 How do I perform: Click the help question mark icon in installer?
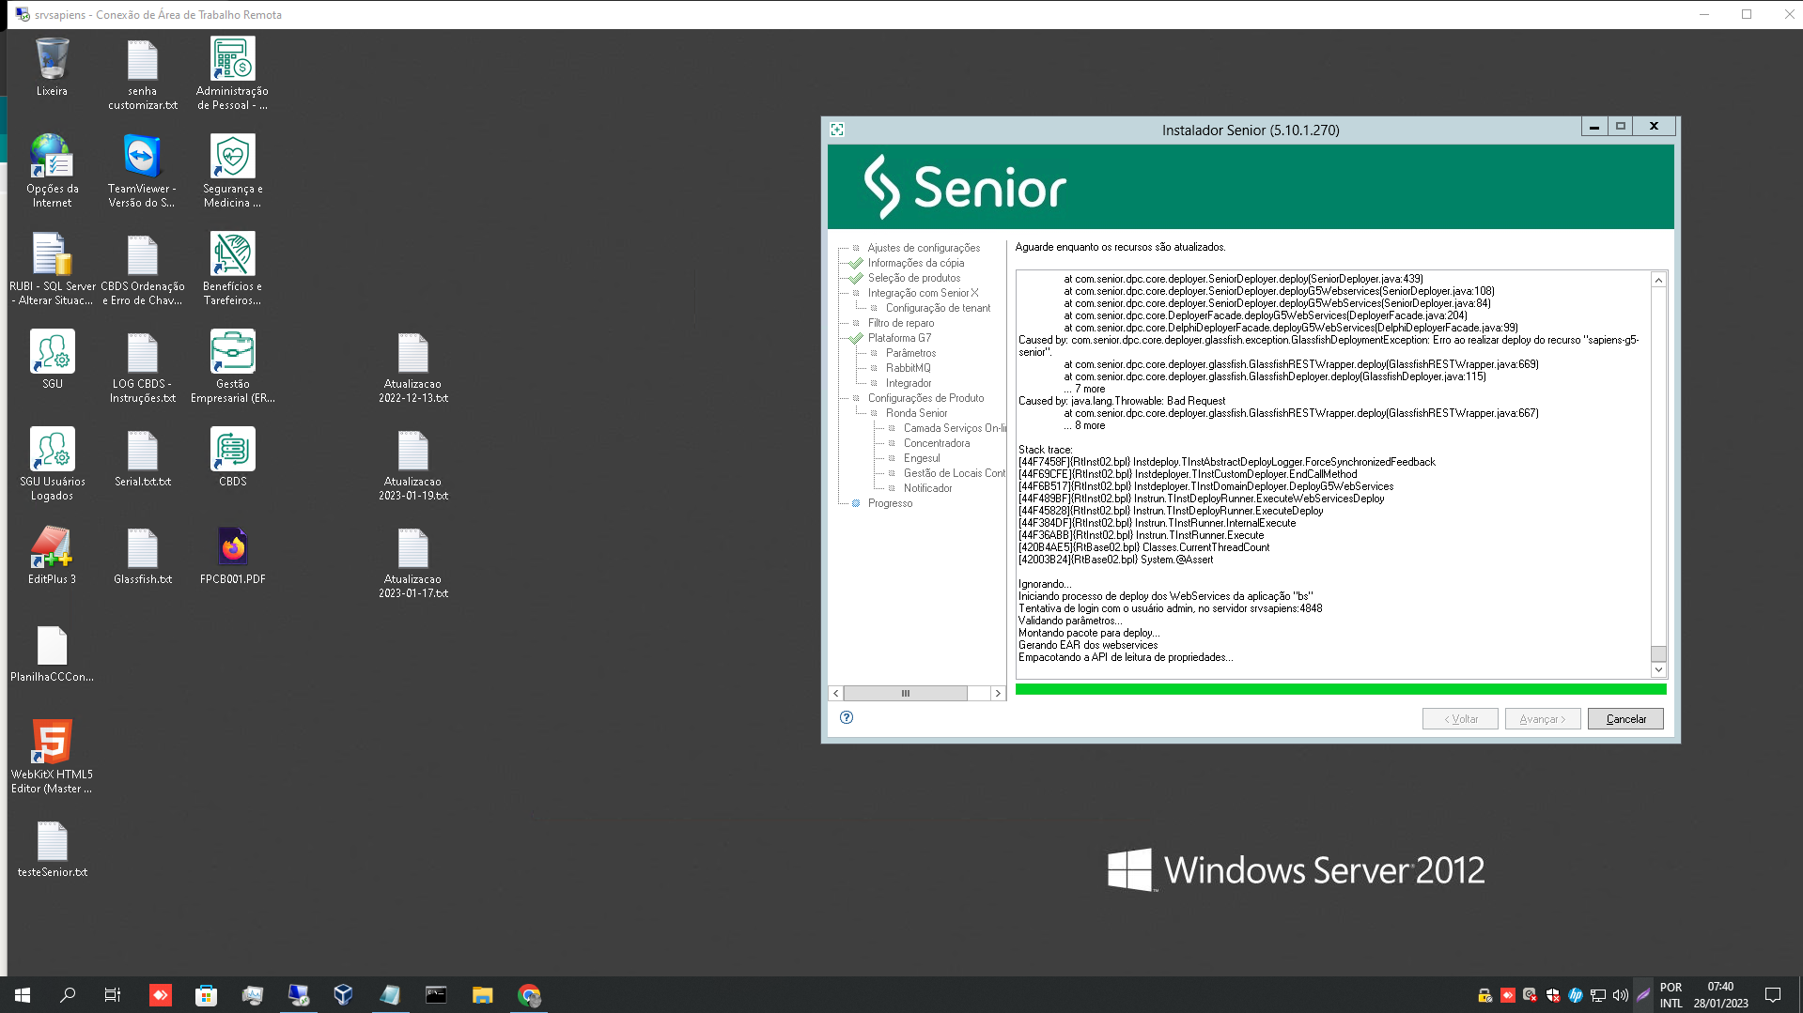coord(847,717)
